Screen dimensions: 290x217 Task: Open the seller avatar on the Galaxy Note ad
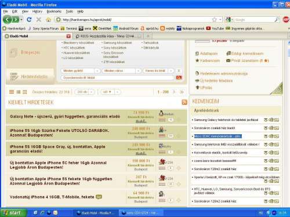pyautogui.click(x=161, y=113)
